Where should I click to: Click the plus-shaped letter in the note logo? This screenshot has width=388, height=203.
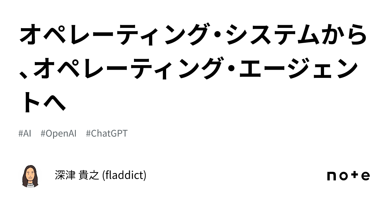(x=355, y=176)
